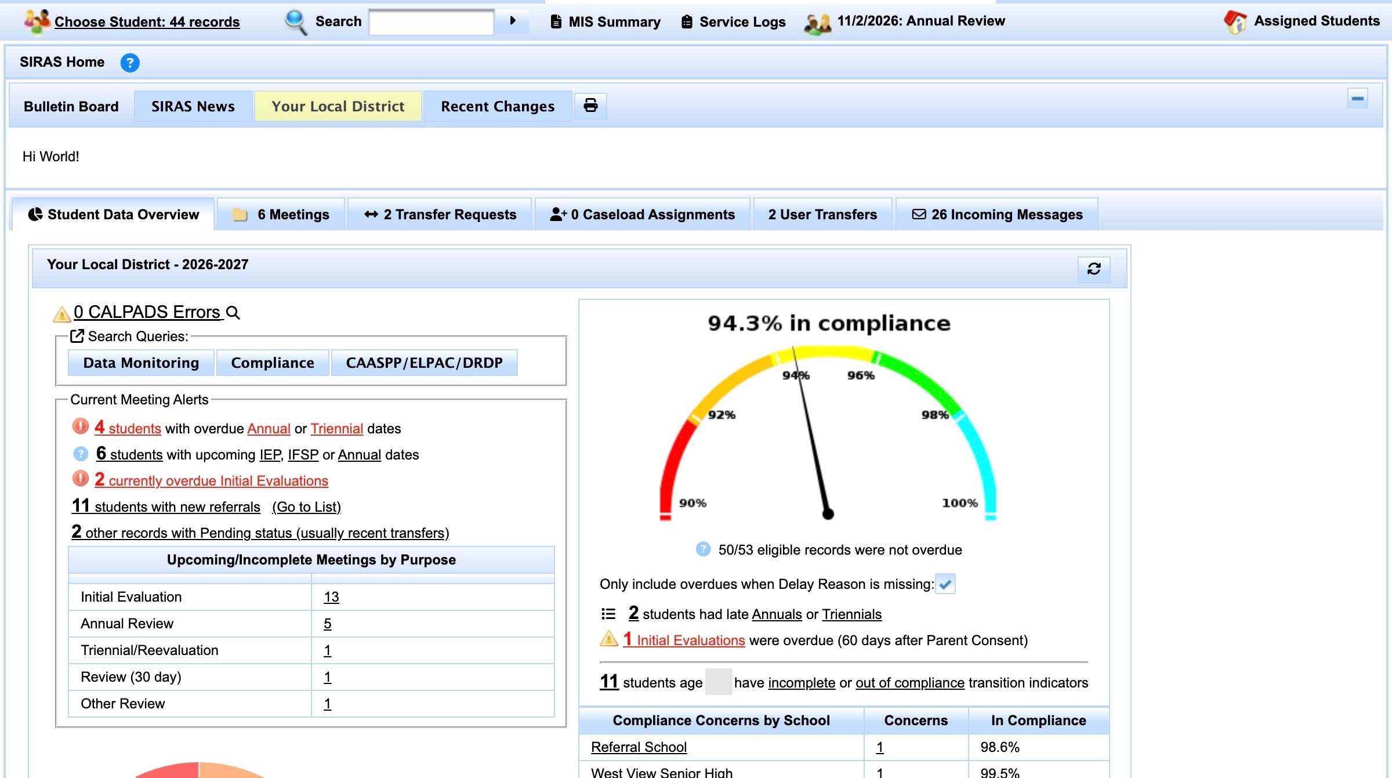Open the Data Monitoring search queries

pyautogui.click(x=141, y=363)
